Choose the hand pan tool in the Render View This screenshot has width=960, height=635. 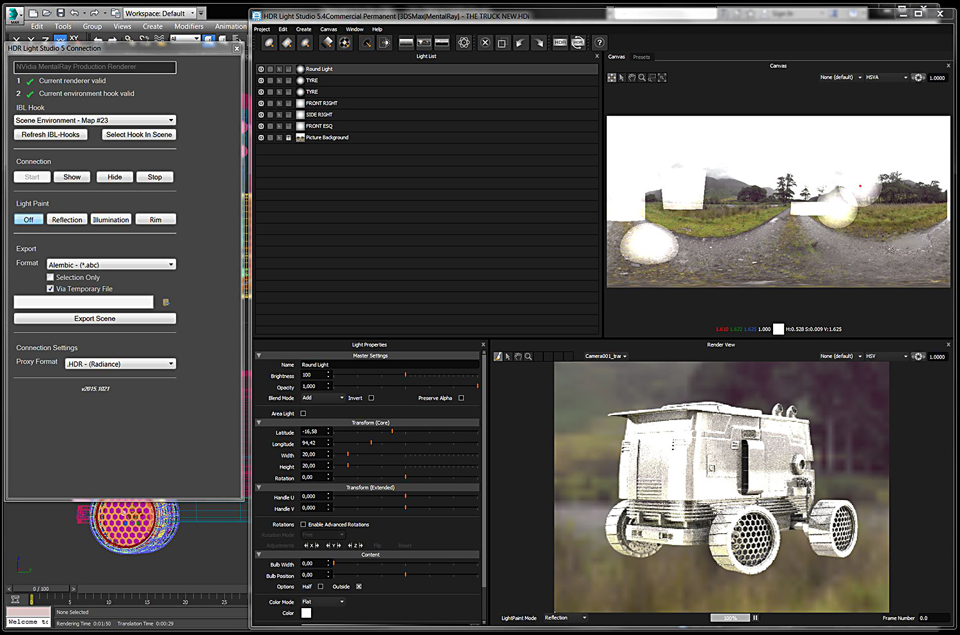click(x=518, y=356)
